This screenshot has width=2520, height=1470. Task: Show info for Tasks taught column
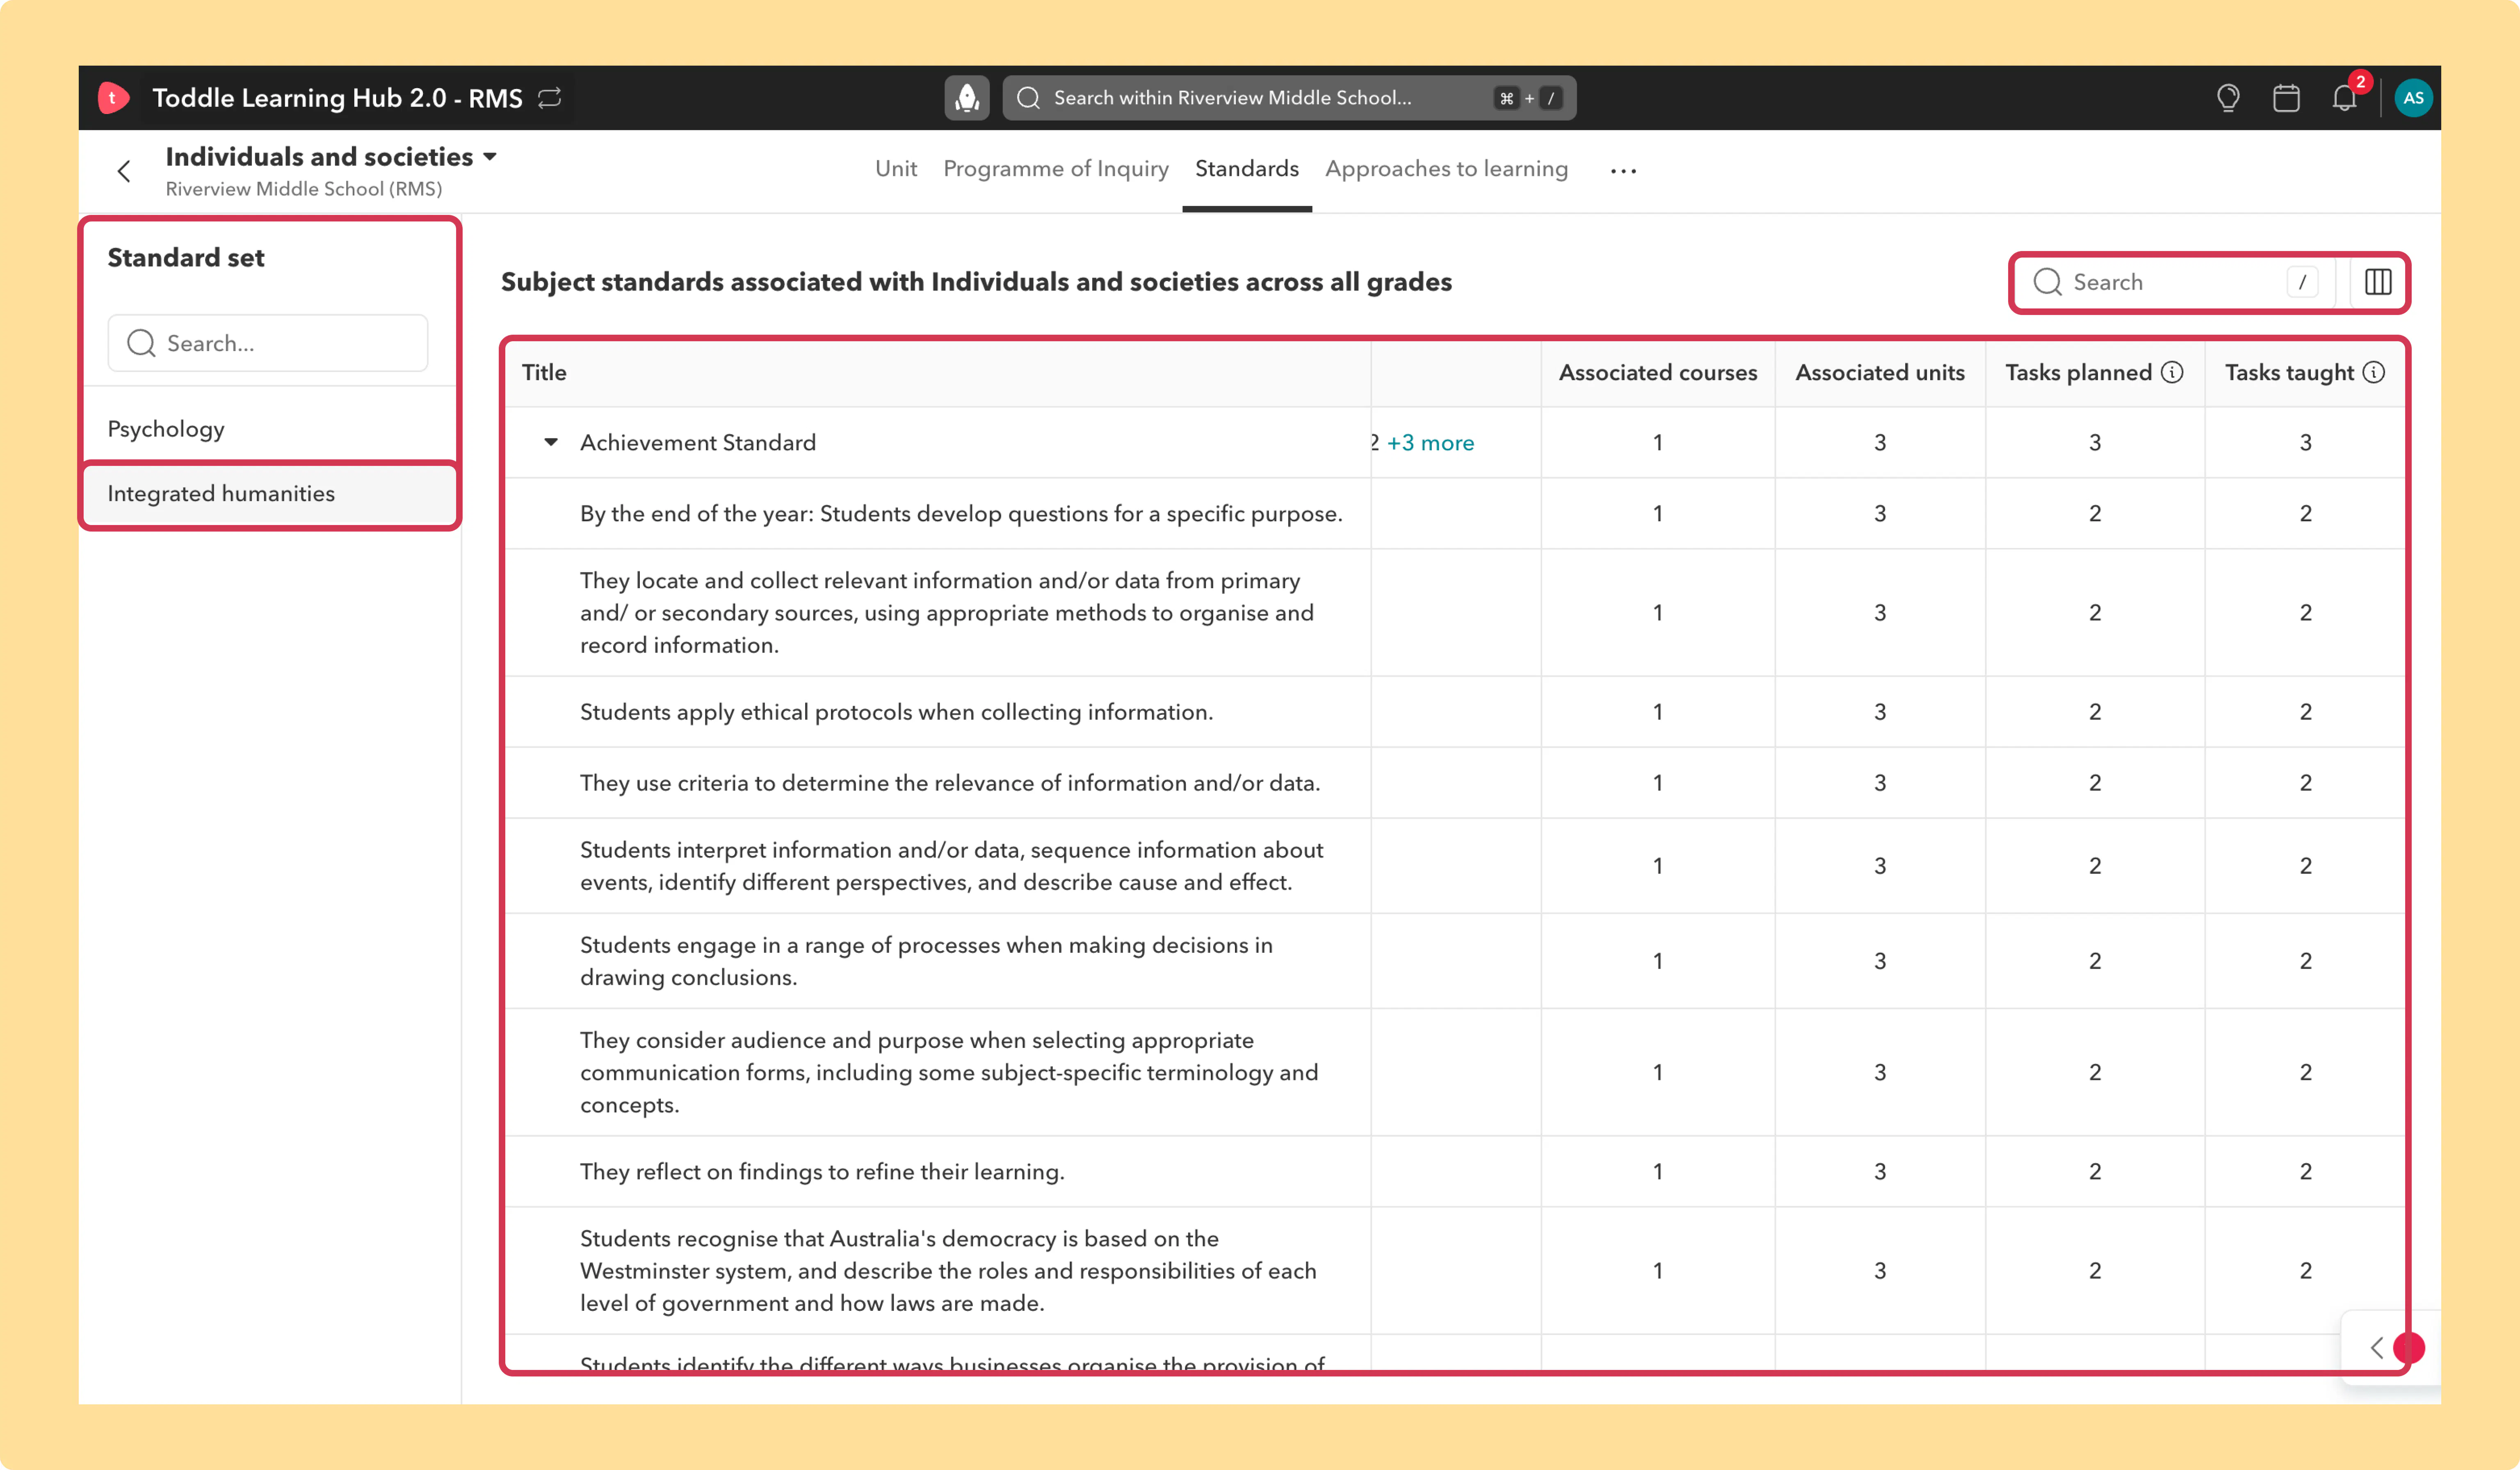2374,373
